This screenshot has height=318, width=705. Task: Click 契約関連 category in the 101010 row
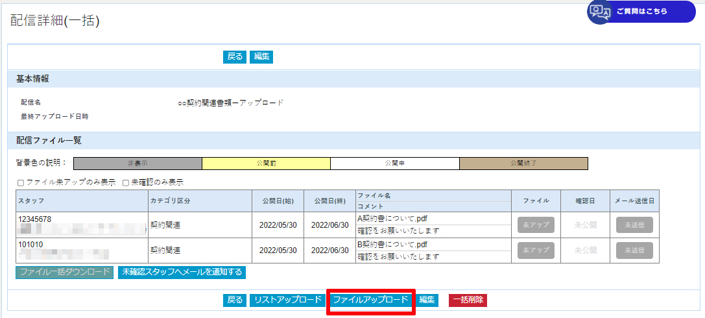tap(165, 250)
